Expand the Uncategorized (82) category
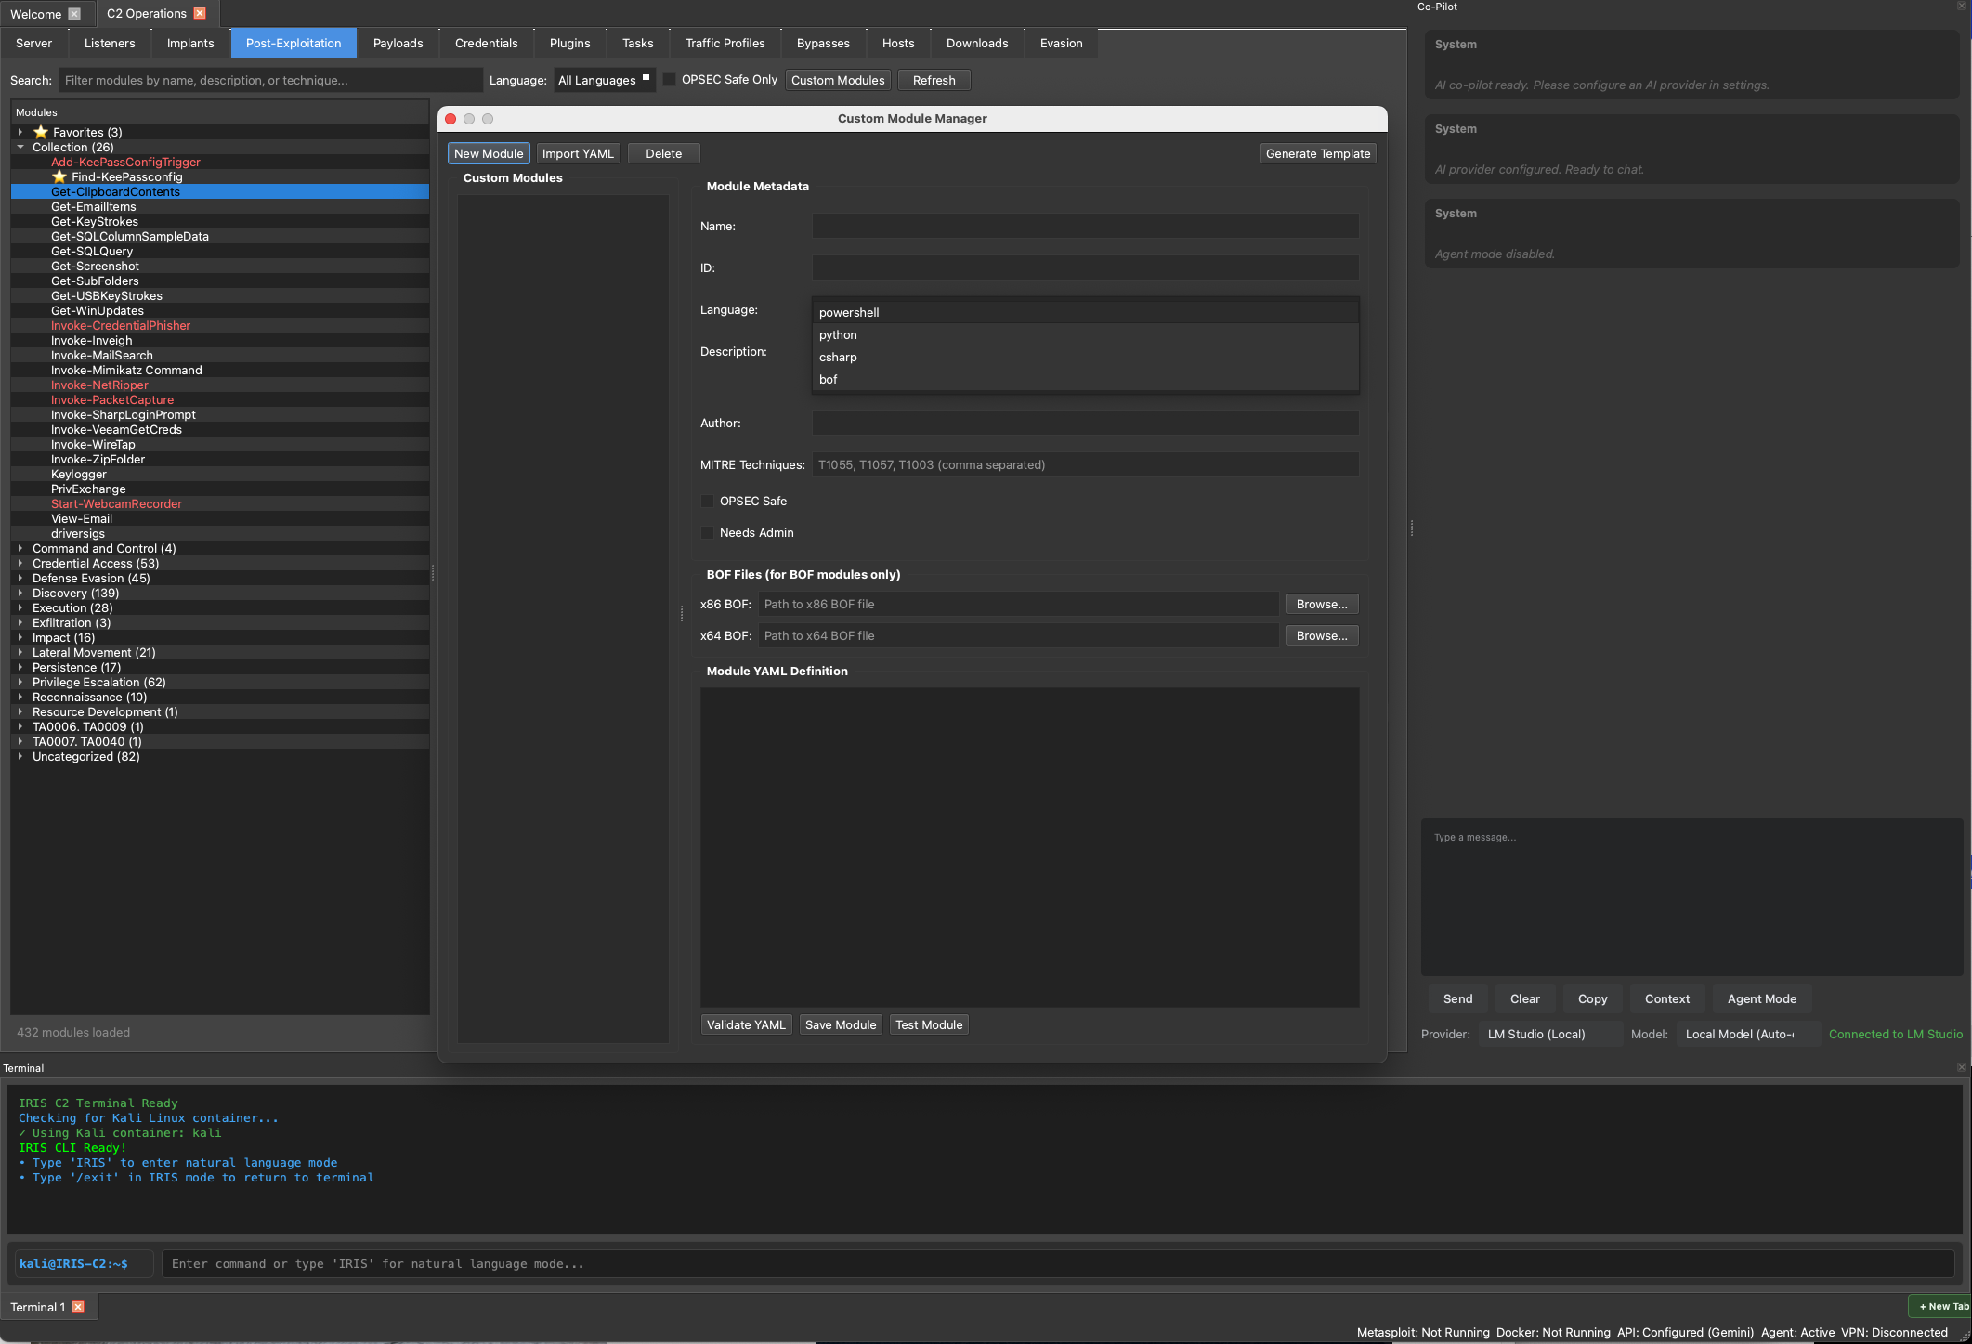The image size is (1972, 1344). [x=20, y=756]
